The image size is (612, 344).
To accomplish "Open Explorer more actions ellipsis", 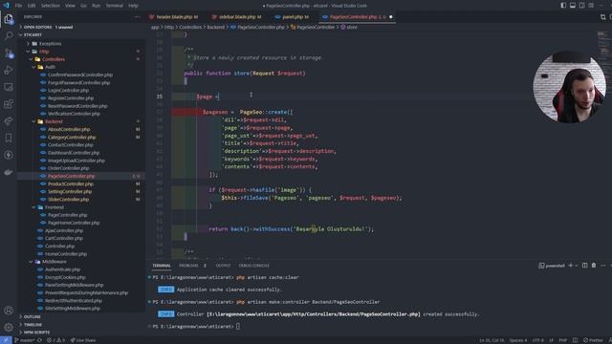I will click(x=137, y=17).
